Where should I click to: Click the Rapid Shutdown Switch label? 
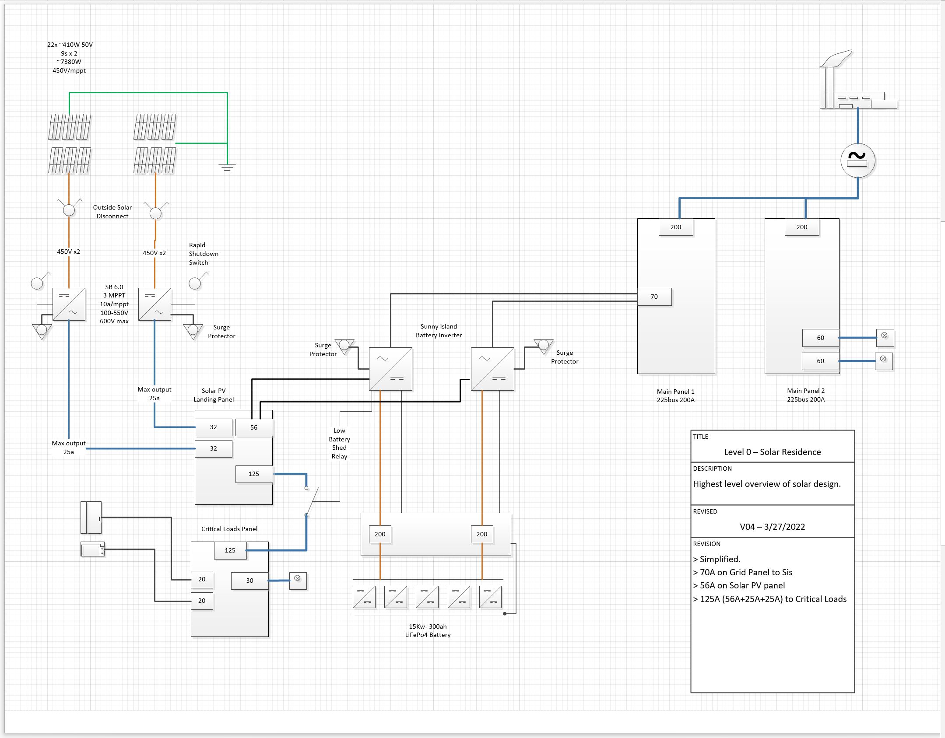203,254
